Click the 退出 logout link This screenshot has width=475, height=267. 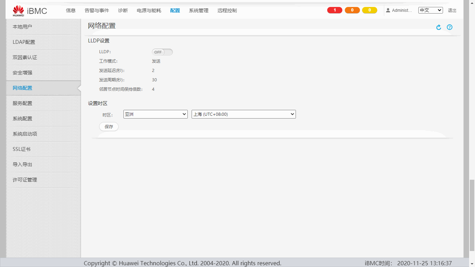pyautogui.click(x=452, y=11)
